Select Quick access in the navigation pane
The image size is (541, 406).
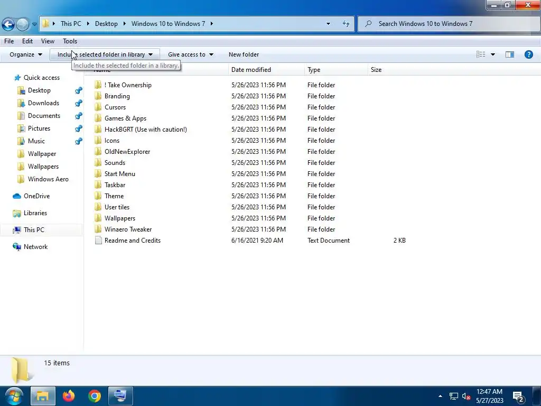(41, 78)
